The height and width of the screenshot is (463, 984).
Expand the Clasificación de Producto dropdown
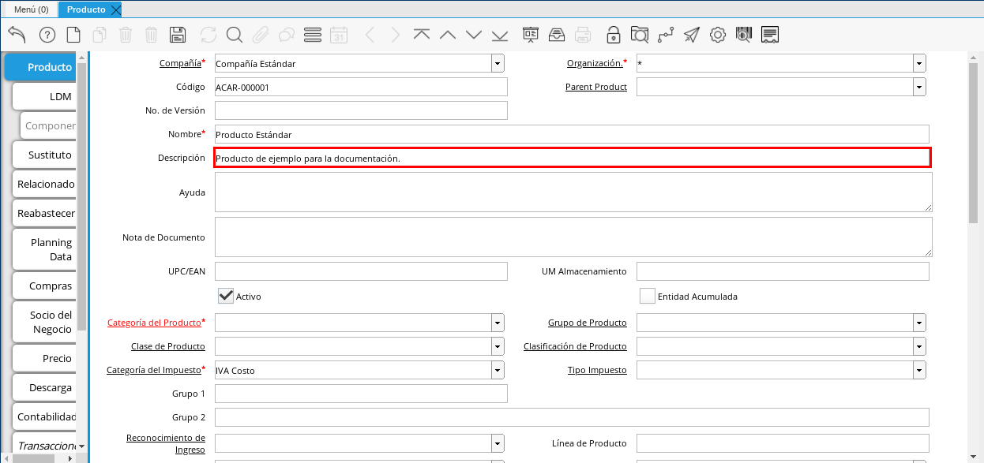point(919,346)
